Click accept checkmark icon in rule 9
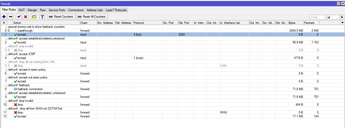 click(15, 97)
